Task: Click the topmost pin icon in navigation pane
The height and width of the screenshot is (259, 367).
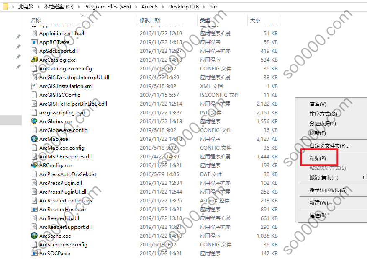Action: pyautogui.click(x=18, y=36)
